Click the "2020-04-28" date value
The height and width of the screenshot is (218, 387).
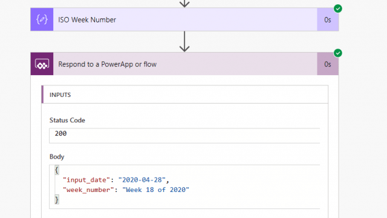142,180
